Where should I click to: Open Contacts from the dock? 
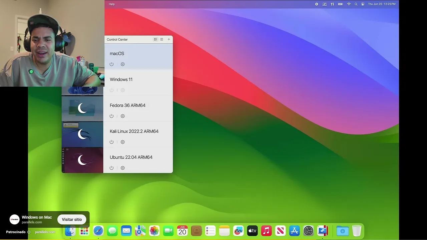click(196, 231)
